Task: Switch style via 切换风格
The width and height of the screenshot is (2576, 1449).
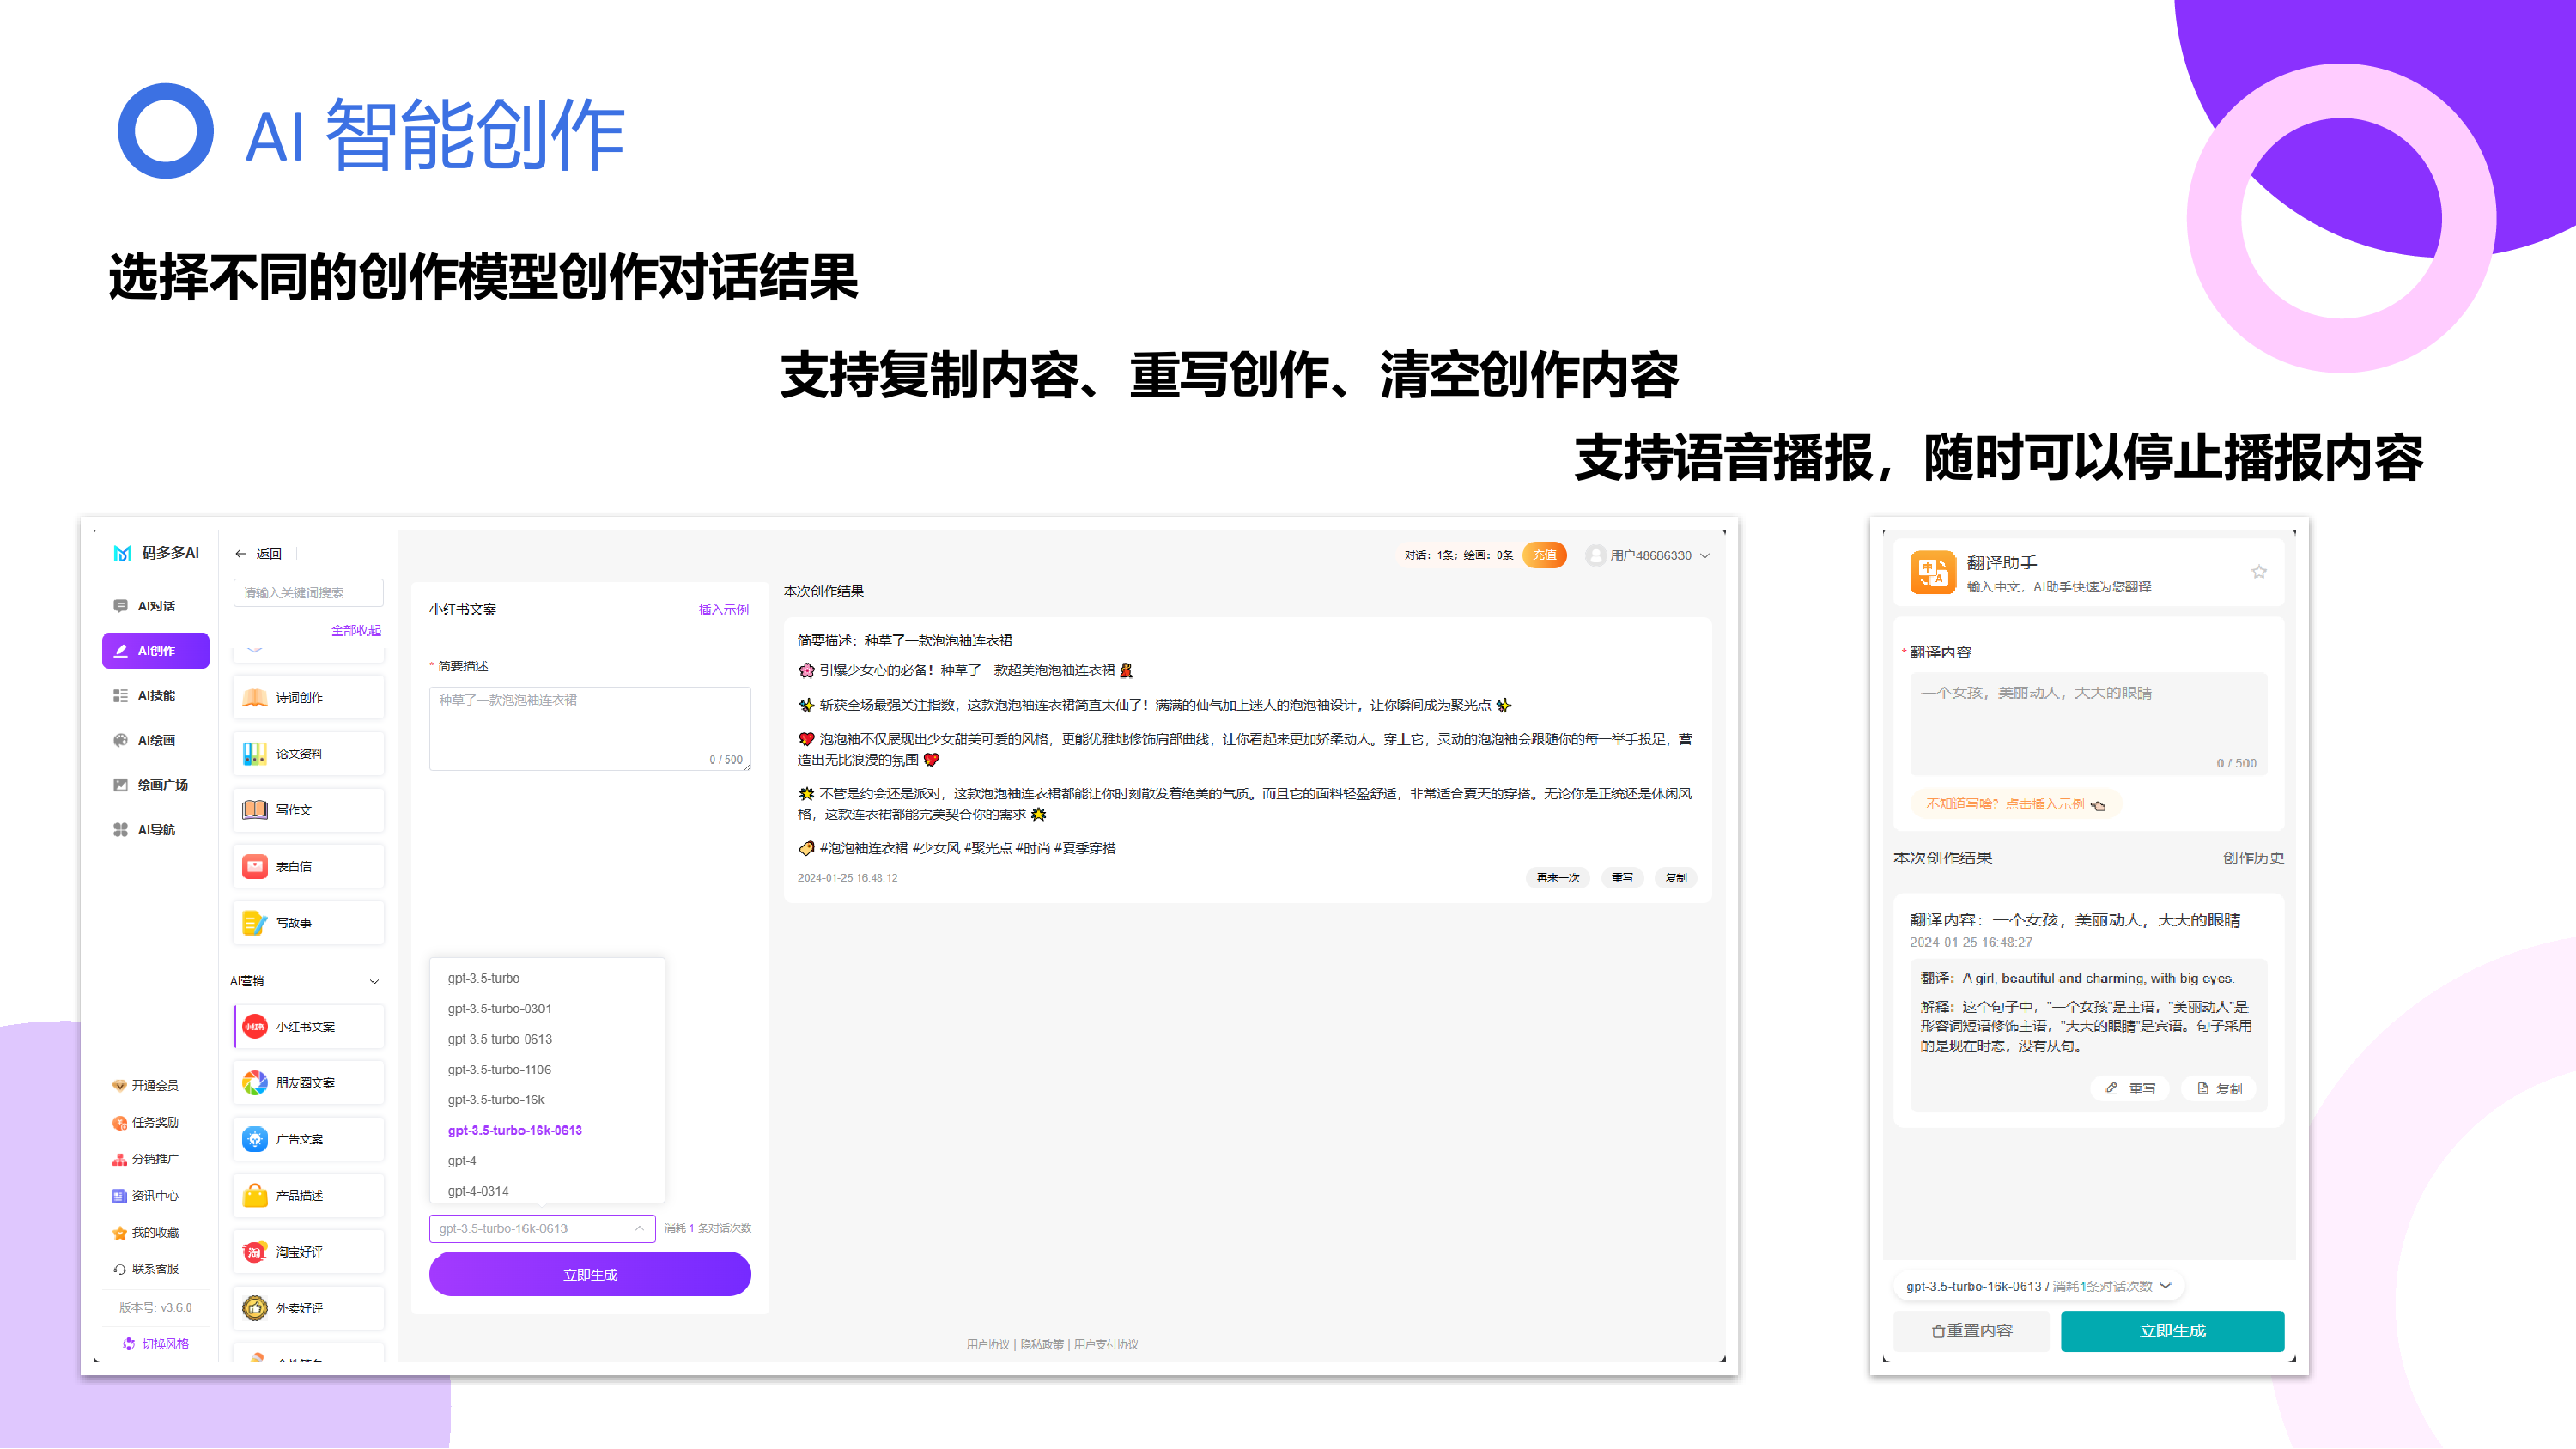Action: click(156, 1344)
